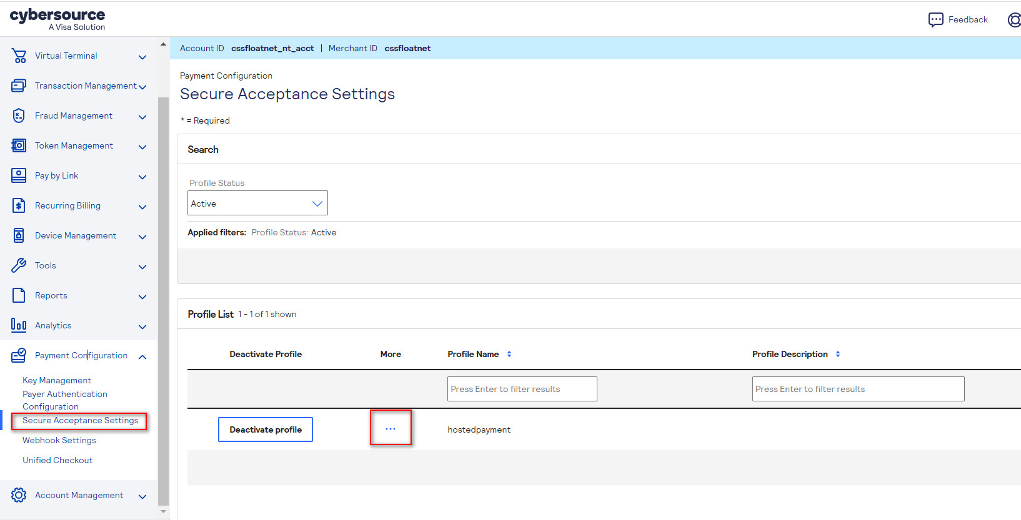Expand Token Management chevron
This screenshot has height=520, width=1021.
pos(142,147)
